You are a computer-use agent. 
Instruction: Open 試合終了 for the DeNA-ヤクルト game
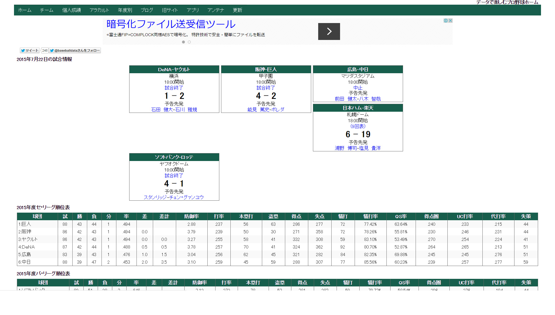point(174,87)
